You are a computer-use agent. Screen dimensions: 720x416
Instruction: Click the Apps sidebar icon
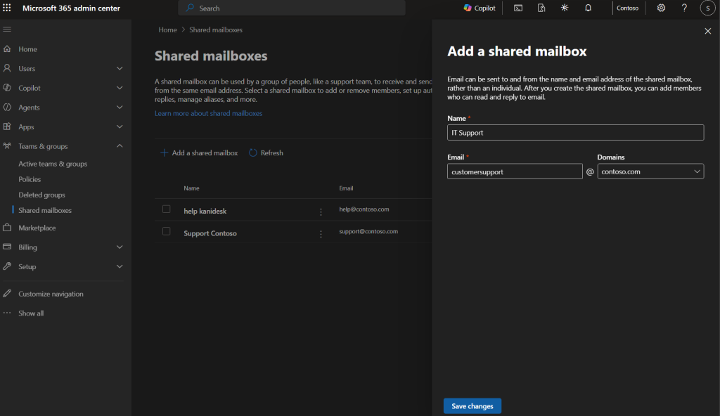tap(7, 126)
